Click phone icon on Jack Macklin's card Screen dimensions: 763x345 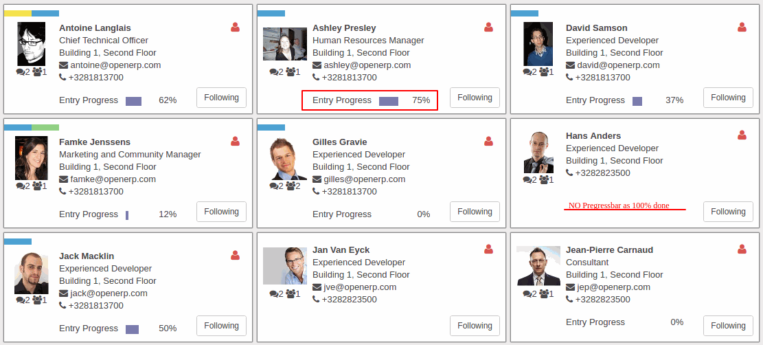click(62, 306)
